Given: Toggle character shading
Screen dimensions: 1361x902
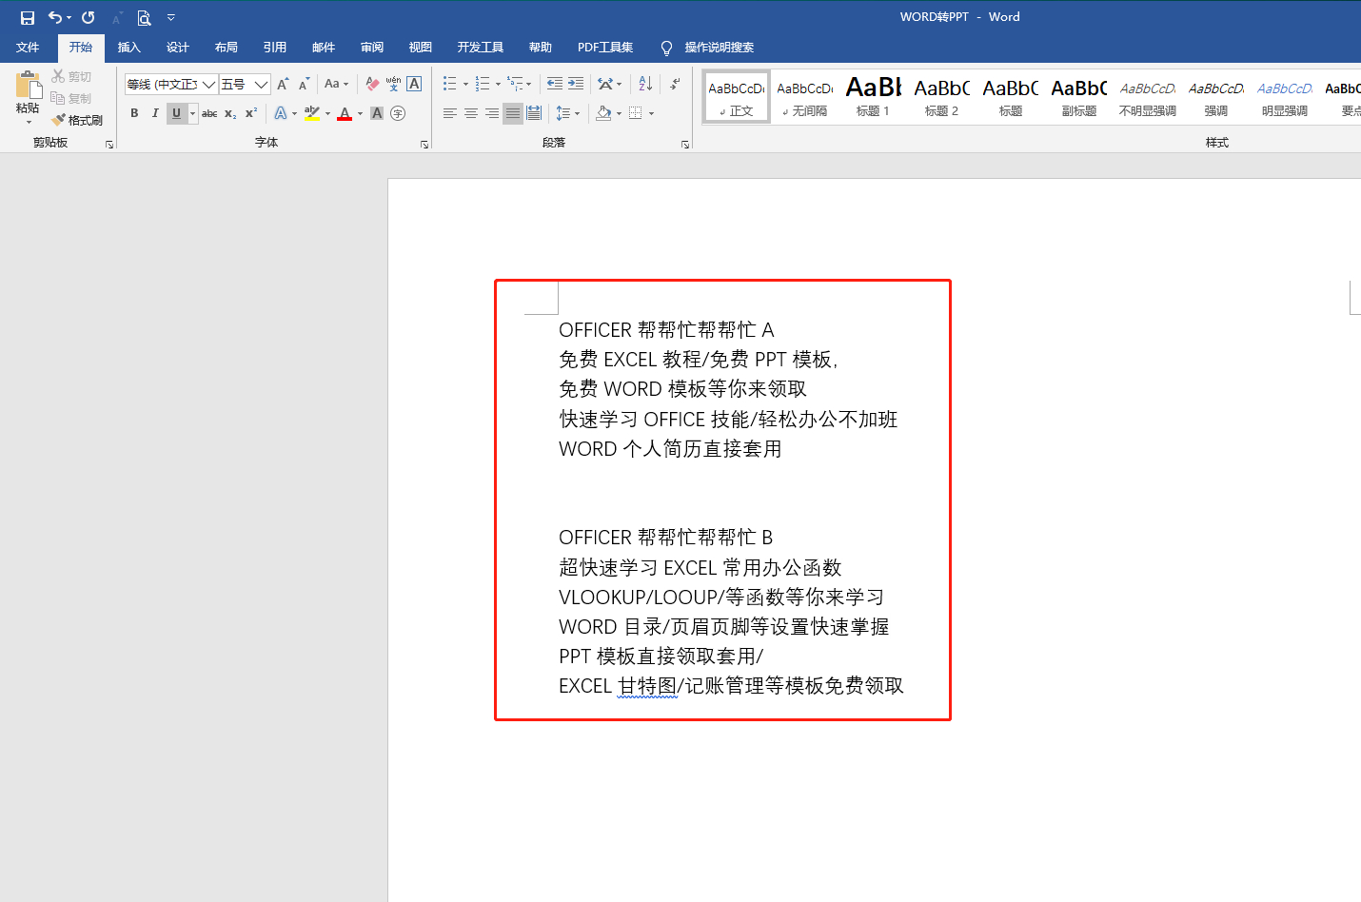Looking at the screenshot, I should click(377, 113).
